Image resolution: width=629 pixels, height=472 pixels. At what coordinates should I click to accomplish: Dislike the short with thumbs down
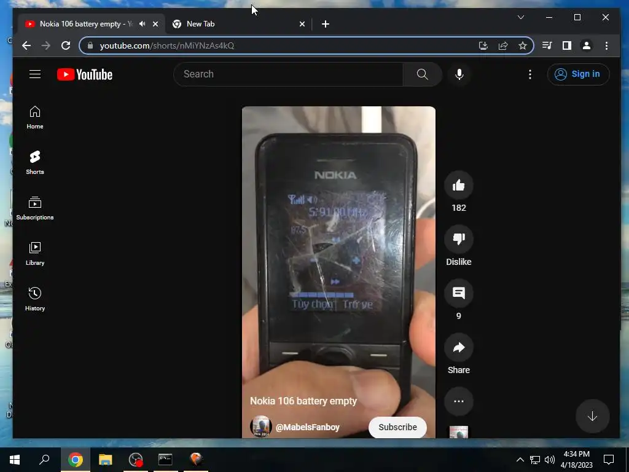tap(458, 239)
